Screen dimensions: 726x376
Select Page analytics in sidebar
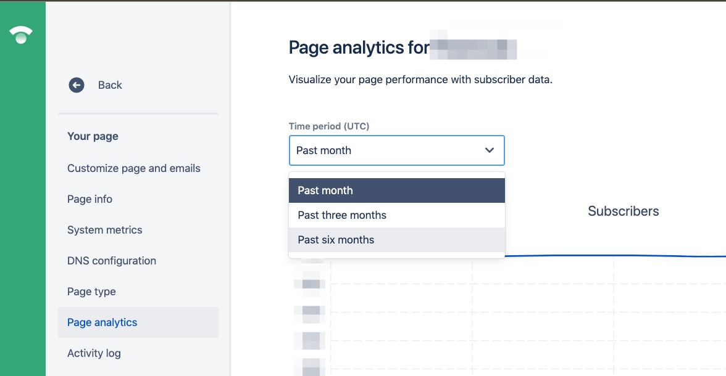coord(138,322)
